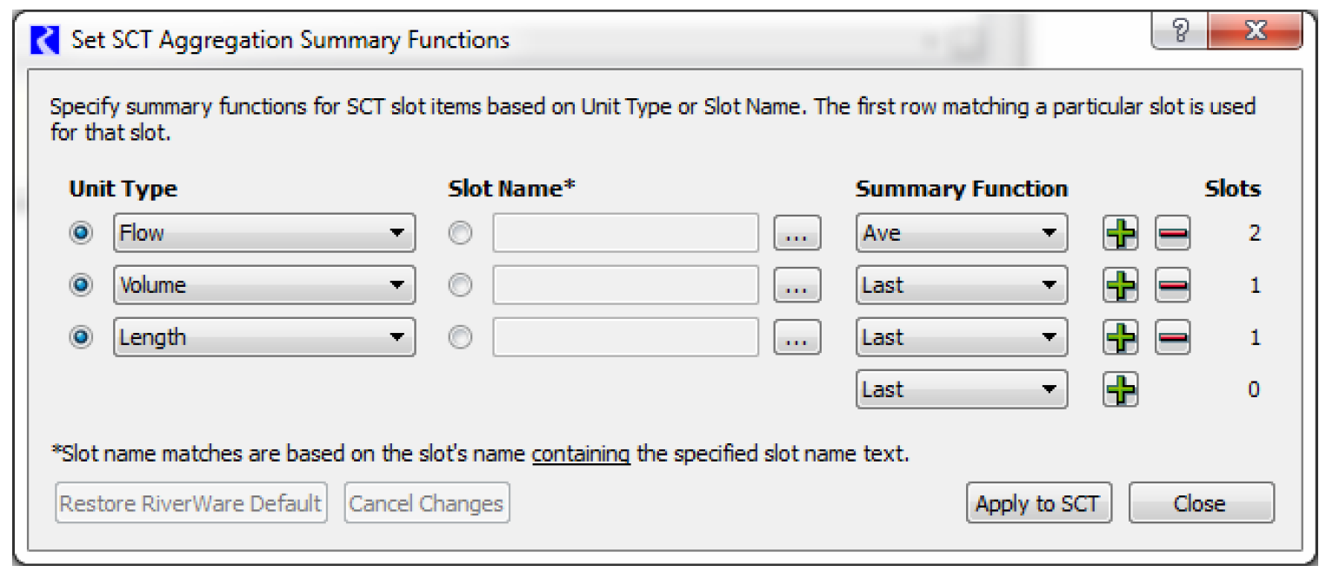Click the Slot Name text field in Volume row
The width and height of the screenshot is (1326, 585).
[x=626, y=285]
